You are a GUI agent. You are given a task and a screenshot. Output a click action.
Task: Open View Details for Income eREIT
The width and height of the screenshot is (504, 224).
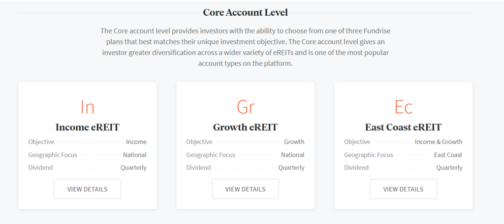coord(88,189)
